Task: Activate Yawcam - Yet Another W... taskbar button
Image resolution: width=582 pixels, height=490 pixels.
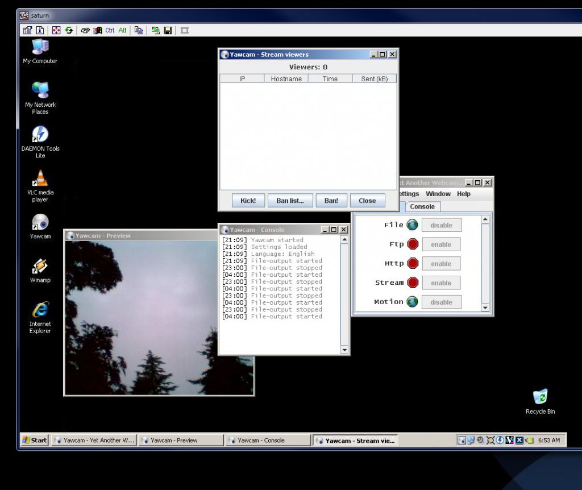Action: pyautogui.click(x=94, y=440)
